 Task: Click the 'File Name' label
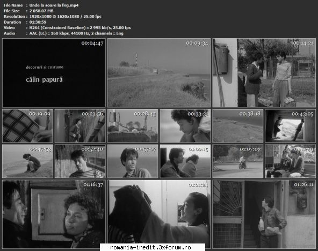click(x=13, y=5)
